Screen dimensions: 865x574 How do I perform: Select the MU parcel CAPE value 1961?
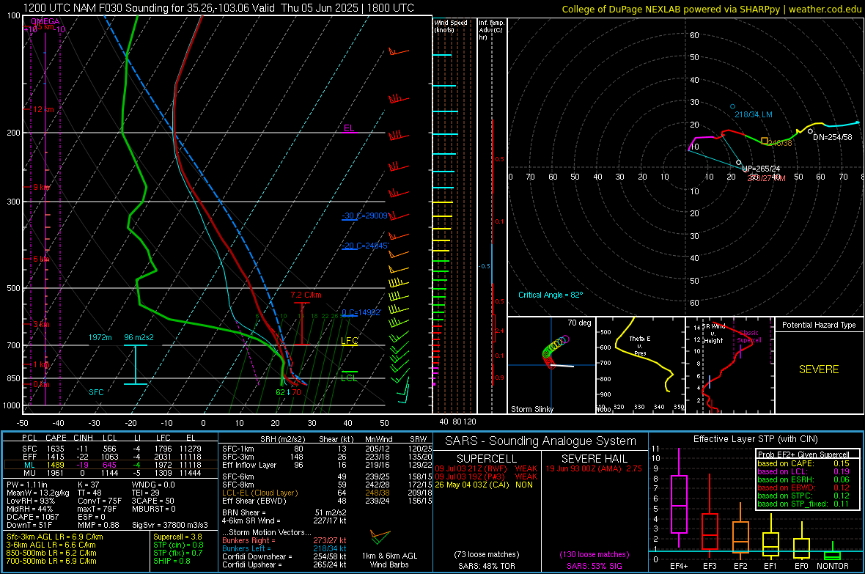[x=55, y=473]
